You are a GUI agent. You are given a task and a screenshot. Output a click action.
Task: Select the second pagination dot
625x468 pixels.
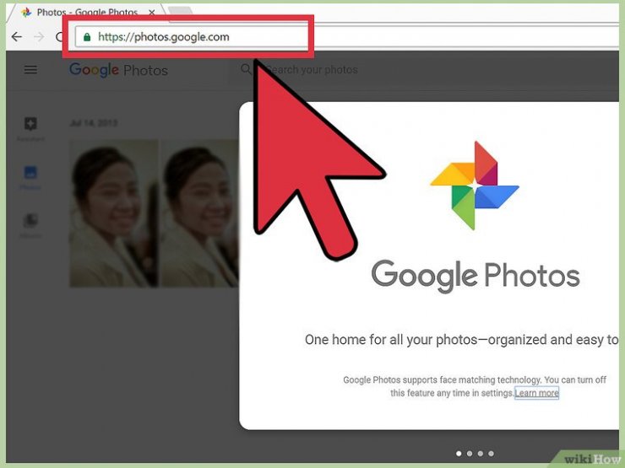470,454
